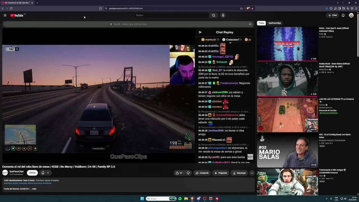Click the Unirme join button
Screen dimensions: 359x202
[x=32, y=173]
